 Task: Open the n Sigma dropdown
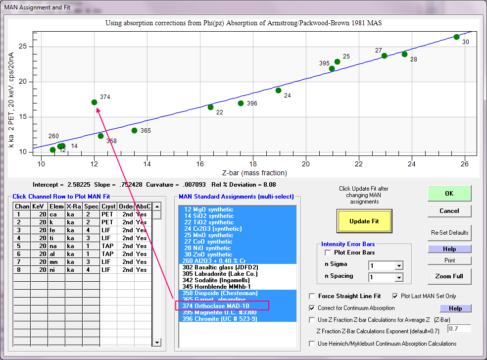[x=399, y=266]
